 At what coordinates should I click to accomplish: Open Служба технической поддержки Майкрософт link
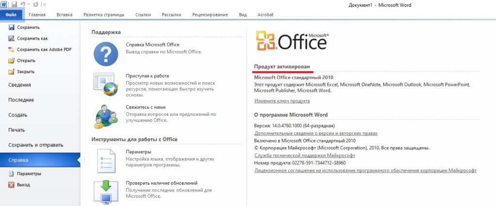[x=305, y=155]
